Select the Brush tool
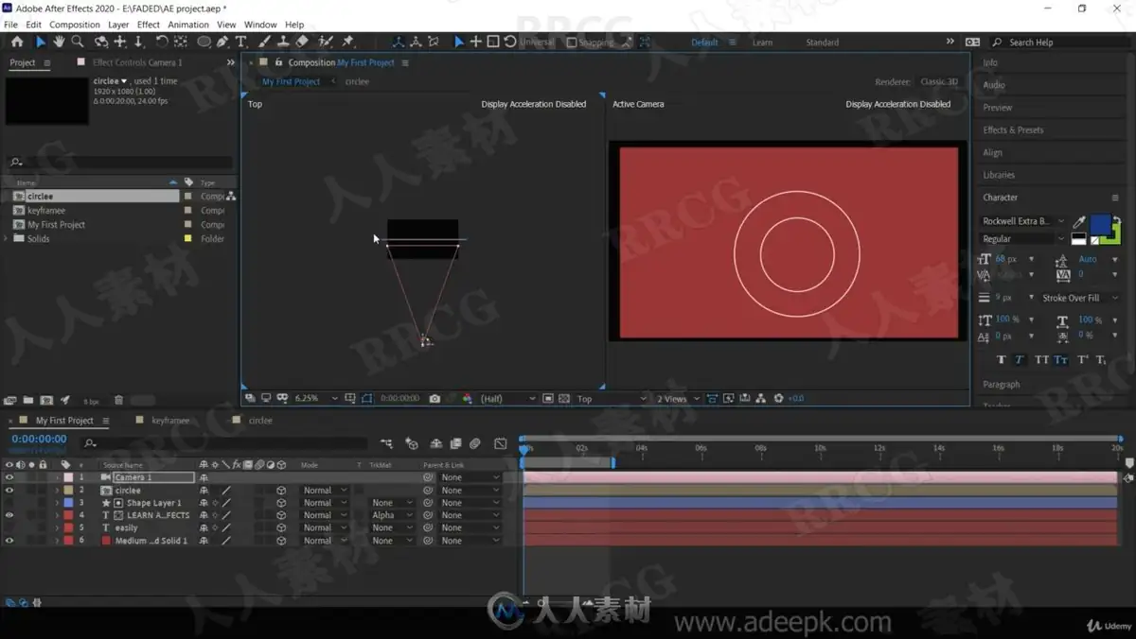1136x639 pixels. 266,42
